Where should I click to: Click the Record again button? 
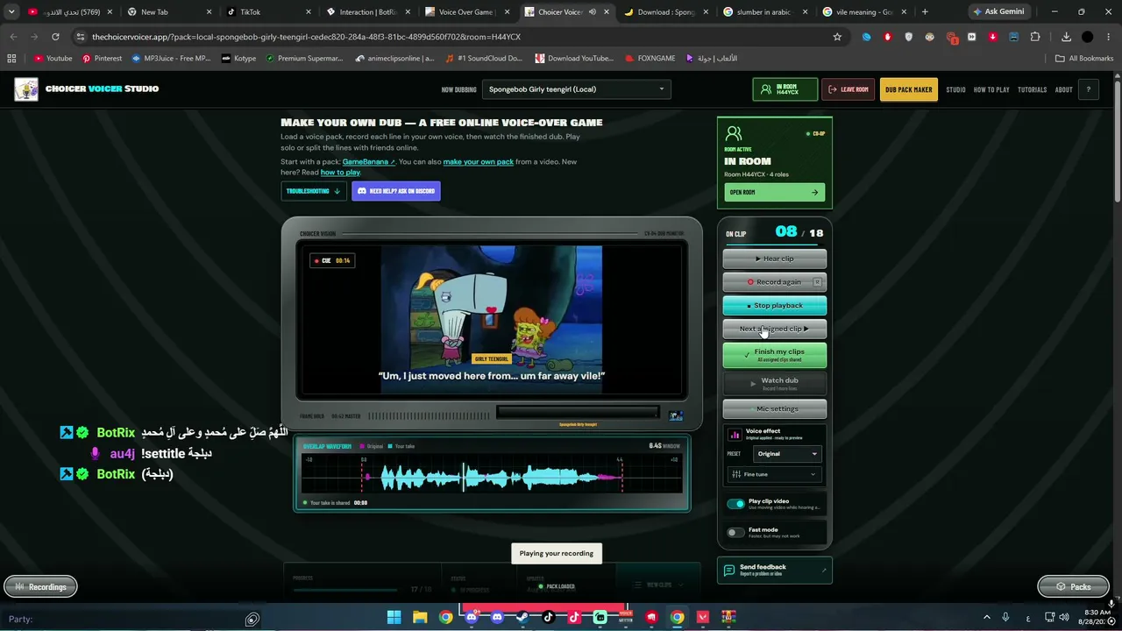[x=775, y=282]
